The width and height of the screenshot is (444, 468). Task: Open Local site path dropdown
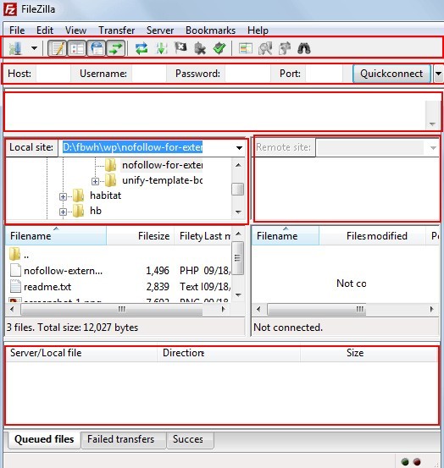tap(239, 148)
